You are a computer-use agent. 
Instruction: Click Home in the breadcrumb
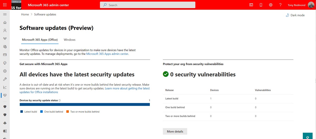(25, 14)
